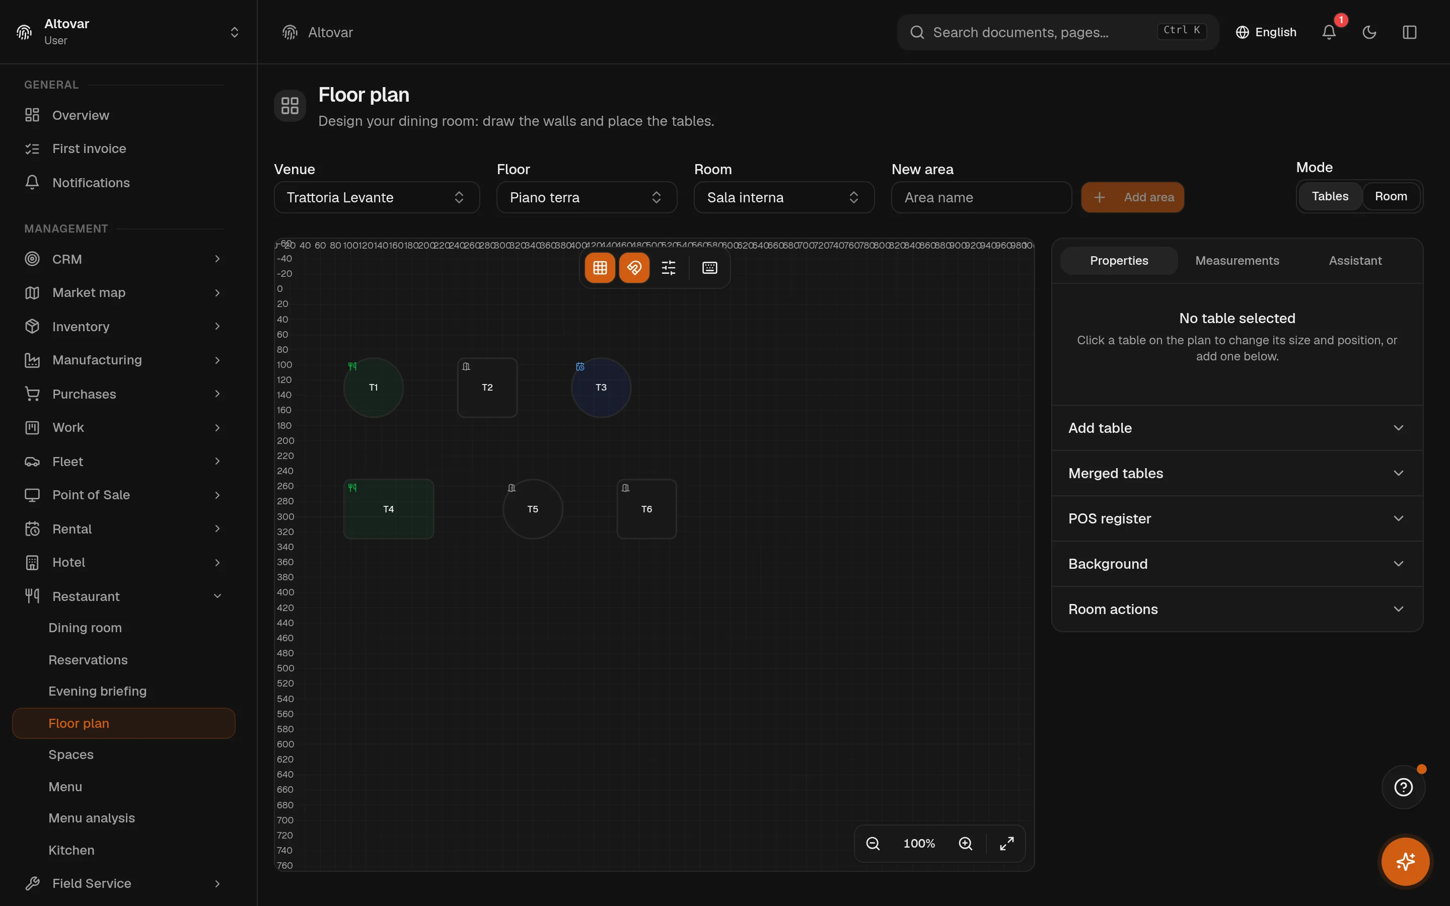The width and height of the screenshot is (1450, 906).
Task: Click the Altovar breadcrumb icon in top bar
Action: [x=290, y=32]
